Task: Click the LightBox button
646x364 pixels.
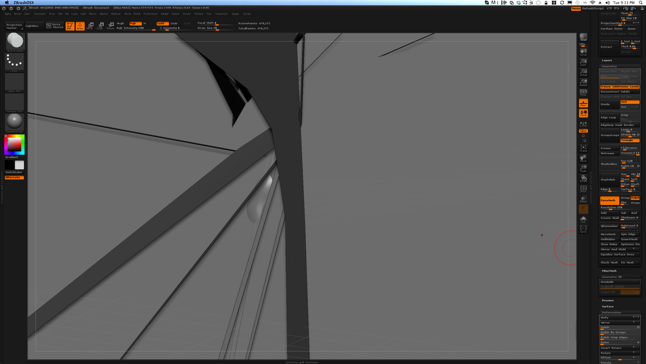Action: click(32, 26)
